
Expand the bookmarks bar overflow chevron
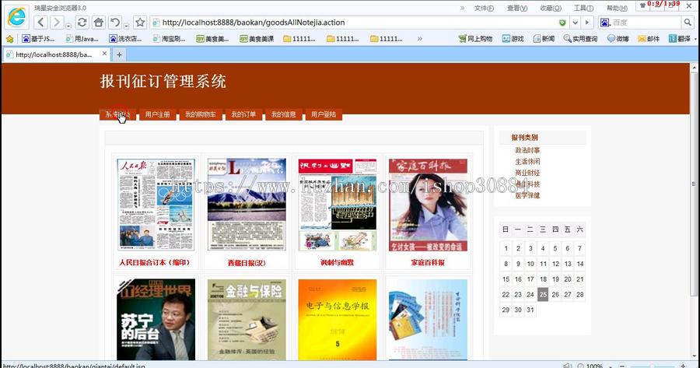click(420, 39)
